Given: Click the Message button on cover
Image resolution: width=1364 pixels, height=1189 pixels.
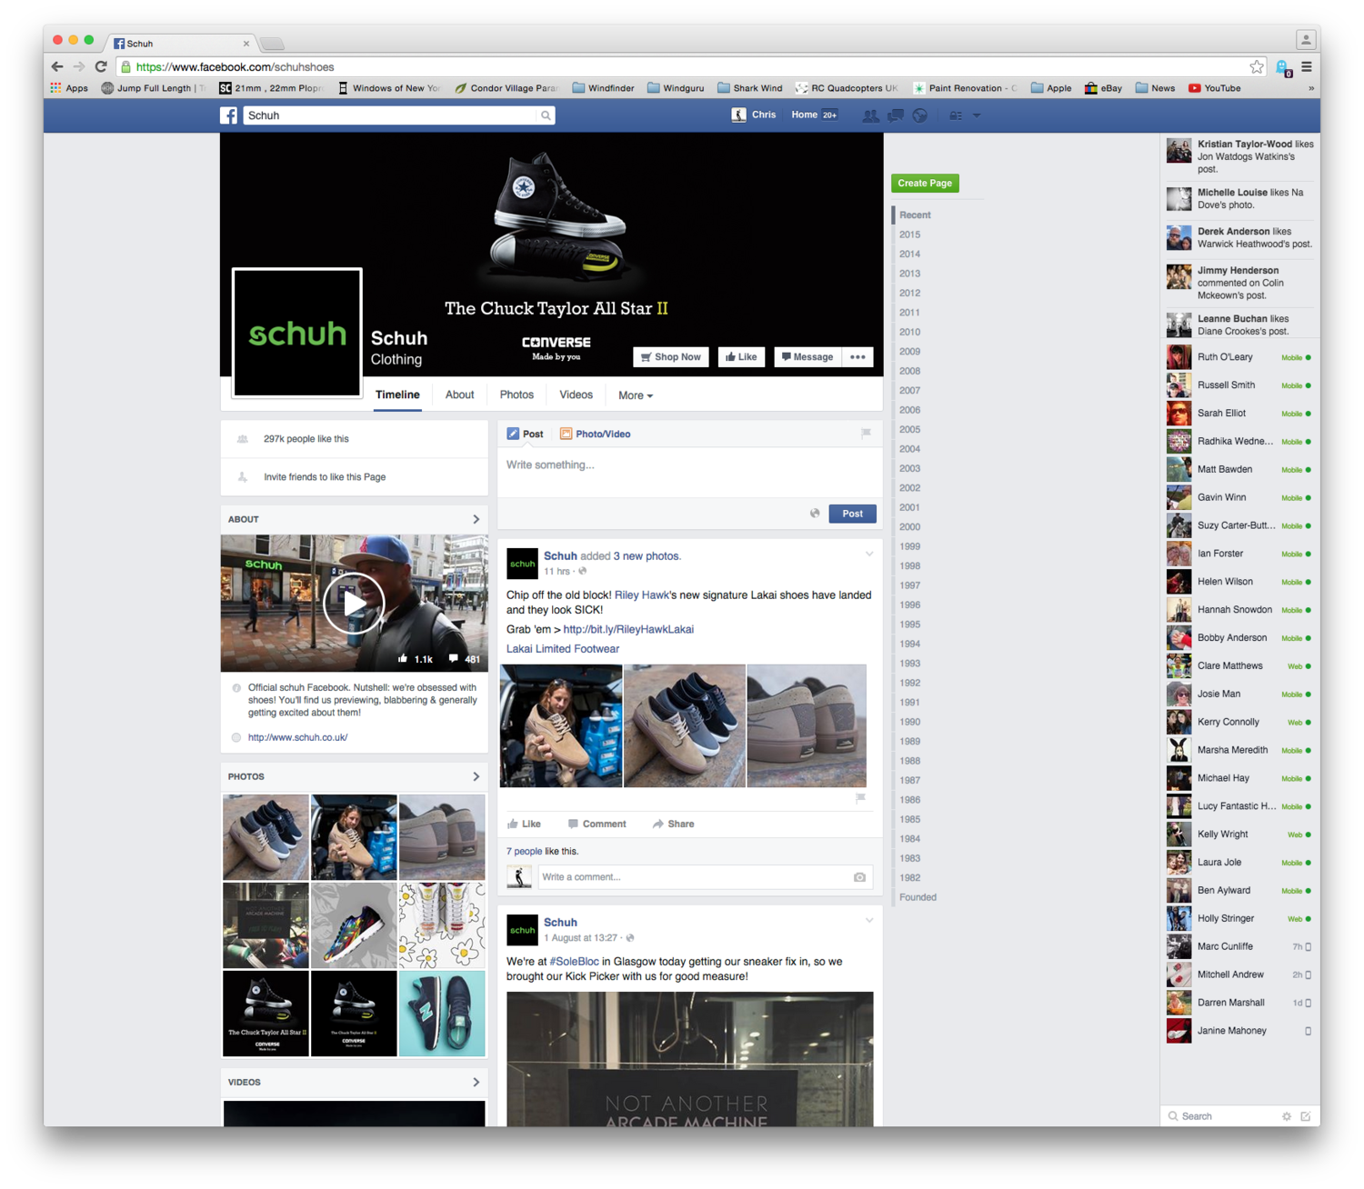Looking at the screenshot, I should click(807, 357).
